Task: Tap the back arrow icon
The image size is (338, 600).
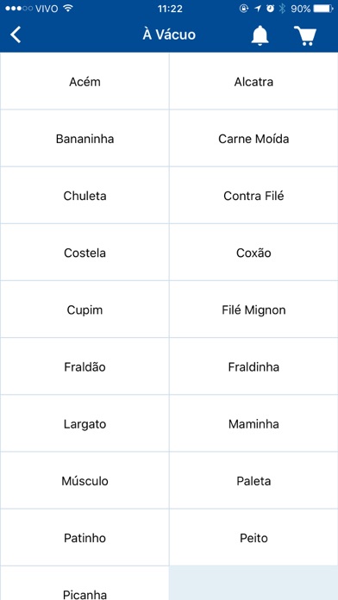Action: coord(16,34)
